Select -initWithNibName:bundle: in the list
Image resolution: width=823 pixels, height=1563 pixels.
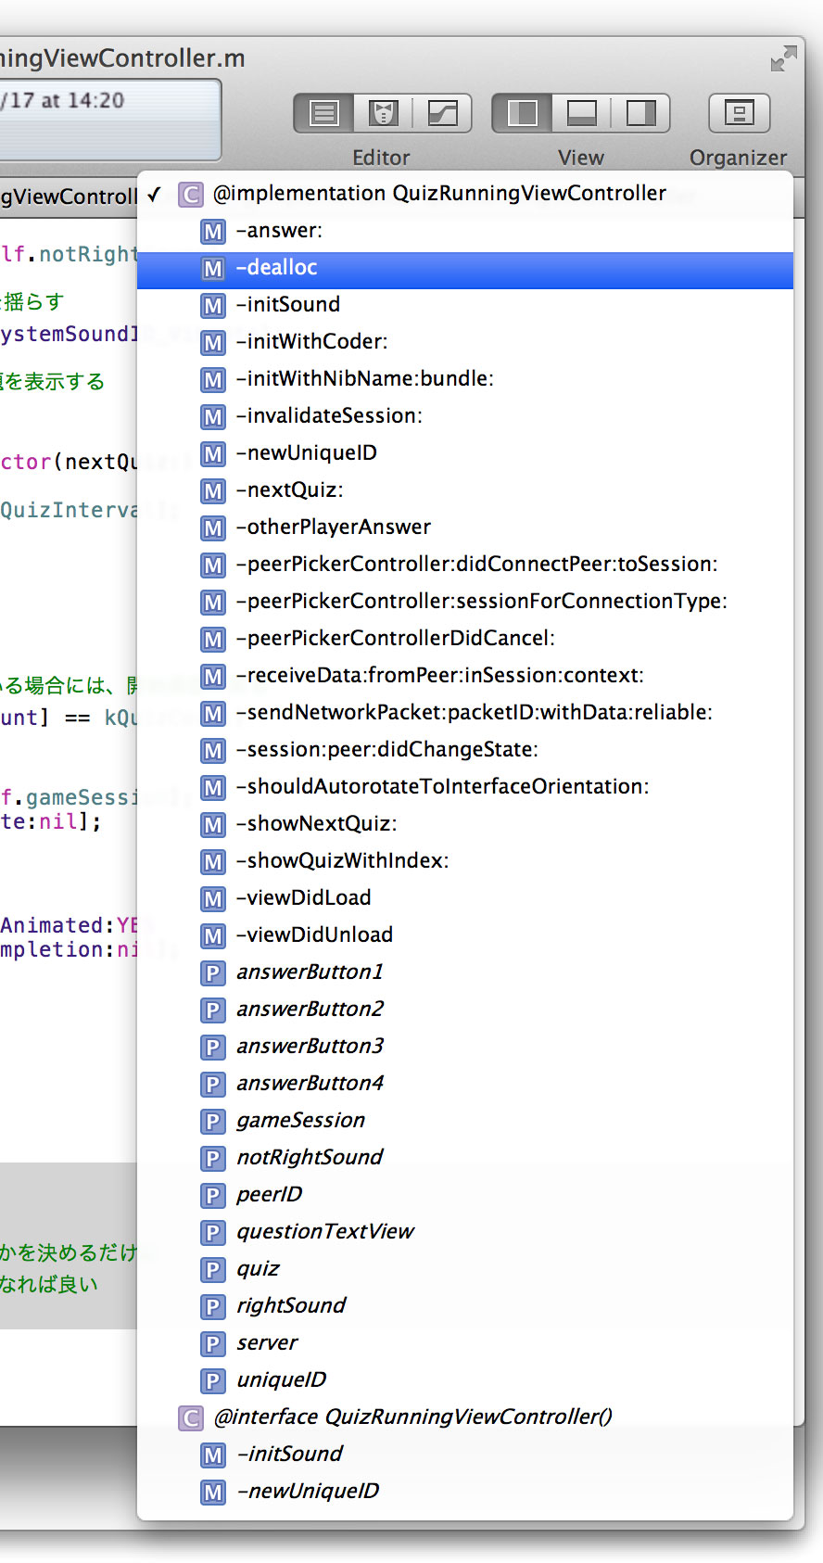tap(465, 379)
